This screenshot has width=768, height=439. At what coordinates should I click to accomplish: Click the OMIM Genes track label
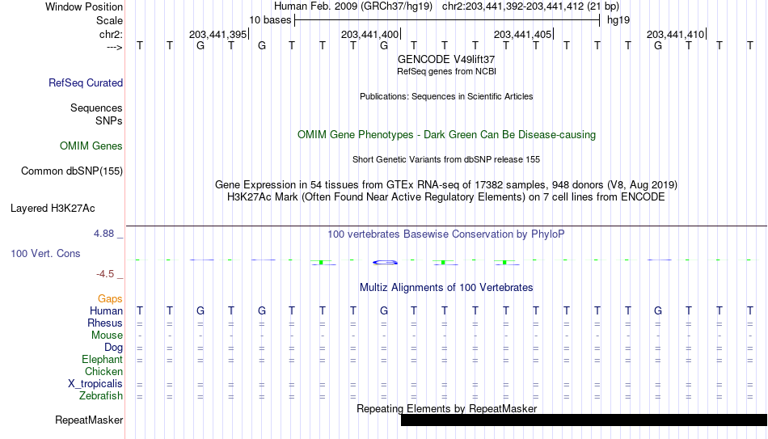pyautogui.click(x=91, y=146)
